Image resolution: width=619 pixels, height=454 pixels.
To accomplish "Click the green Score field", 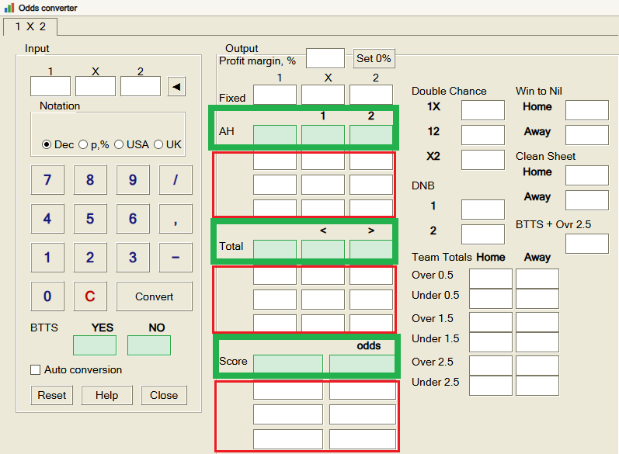I will (x=288, y=364).
